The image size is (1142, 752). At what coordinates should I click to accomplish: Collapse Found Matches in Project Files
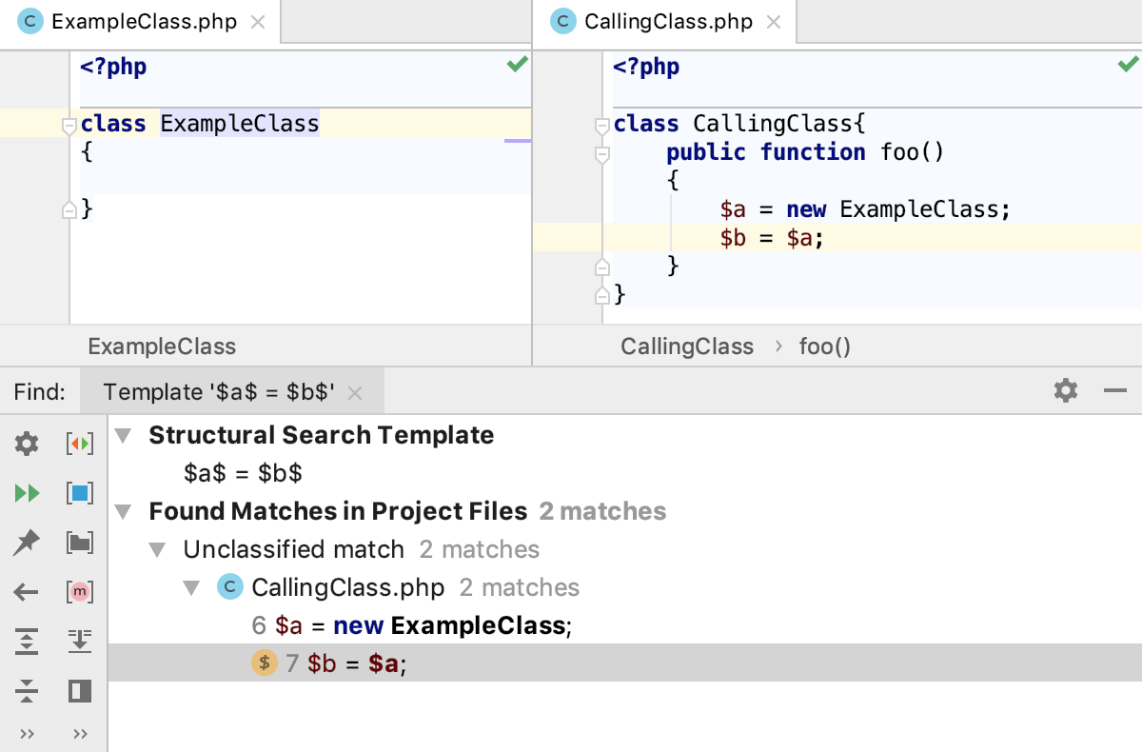(x=123, y=511)
